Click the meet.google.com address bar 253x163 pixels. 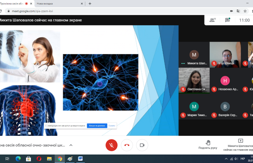(108, 11)
